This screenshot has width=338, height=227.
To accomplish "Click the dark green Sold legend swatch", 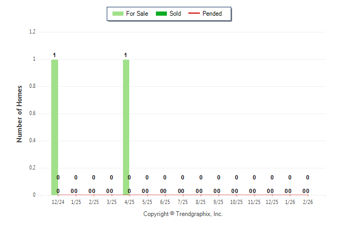I will coord(161,14).
